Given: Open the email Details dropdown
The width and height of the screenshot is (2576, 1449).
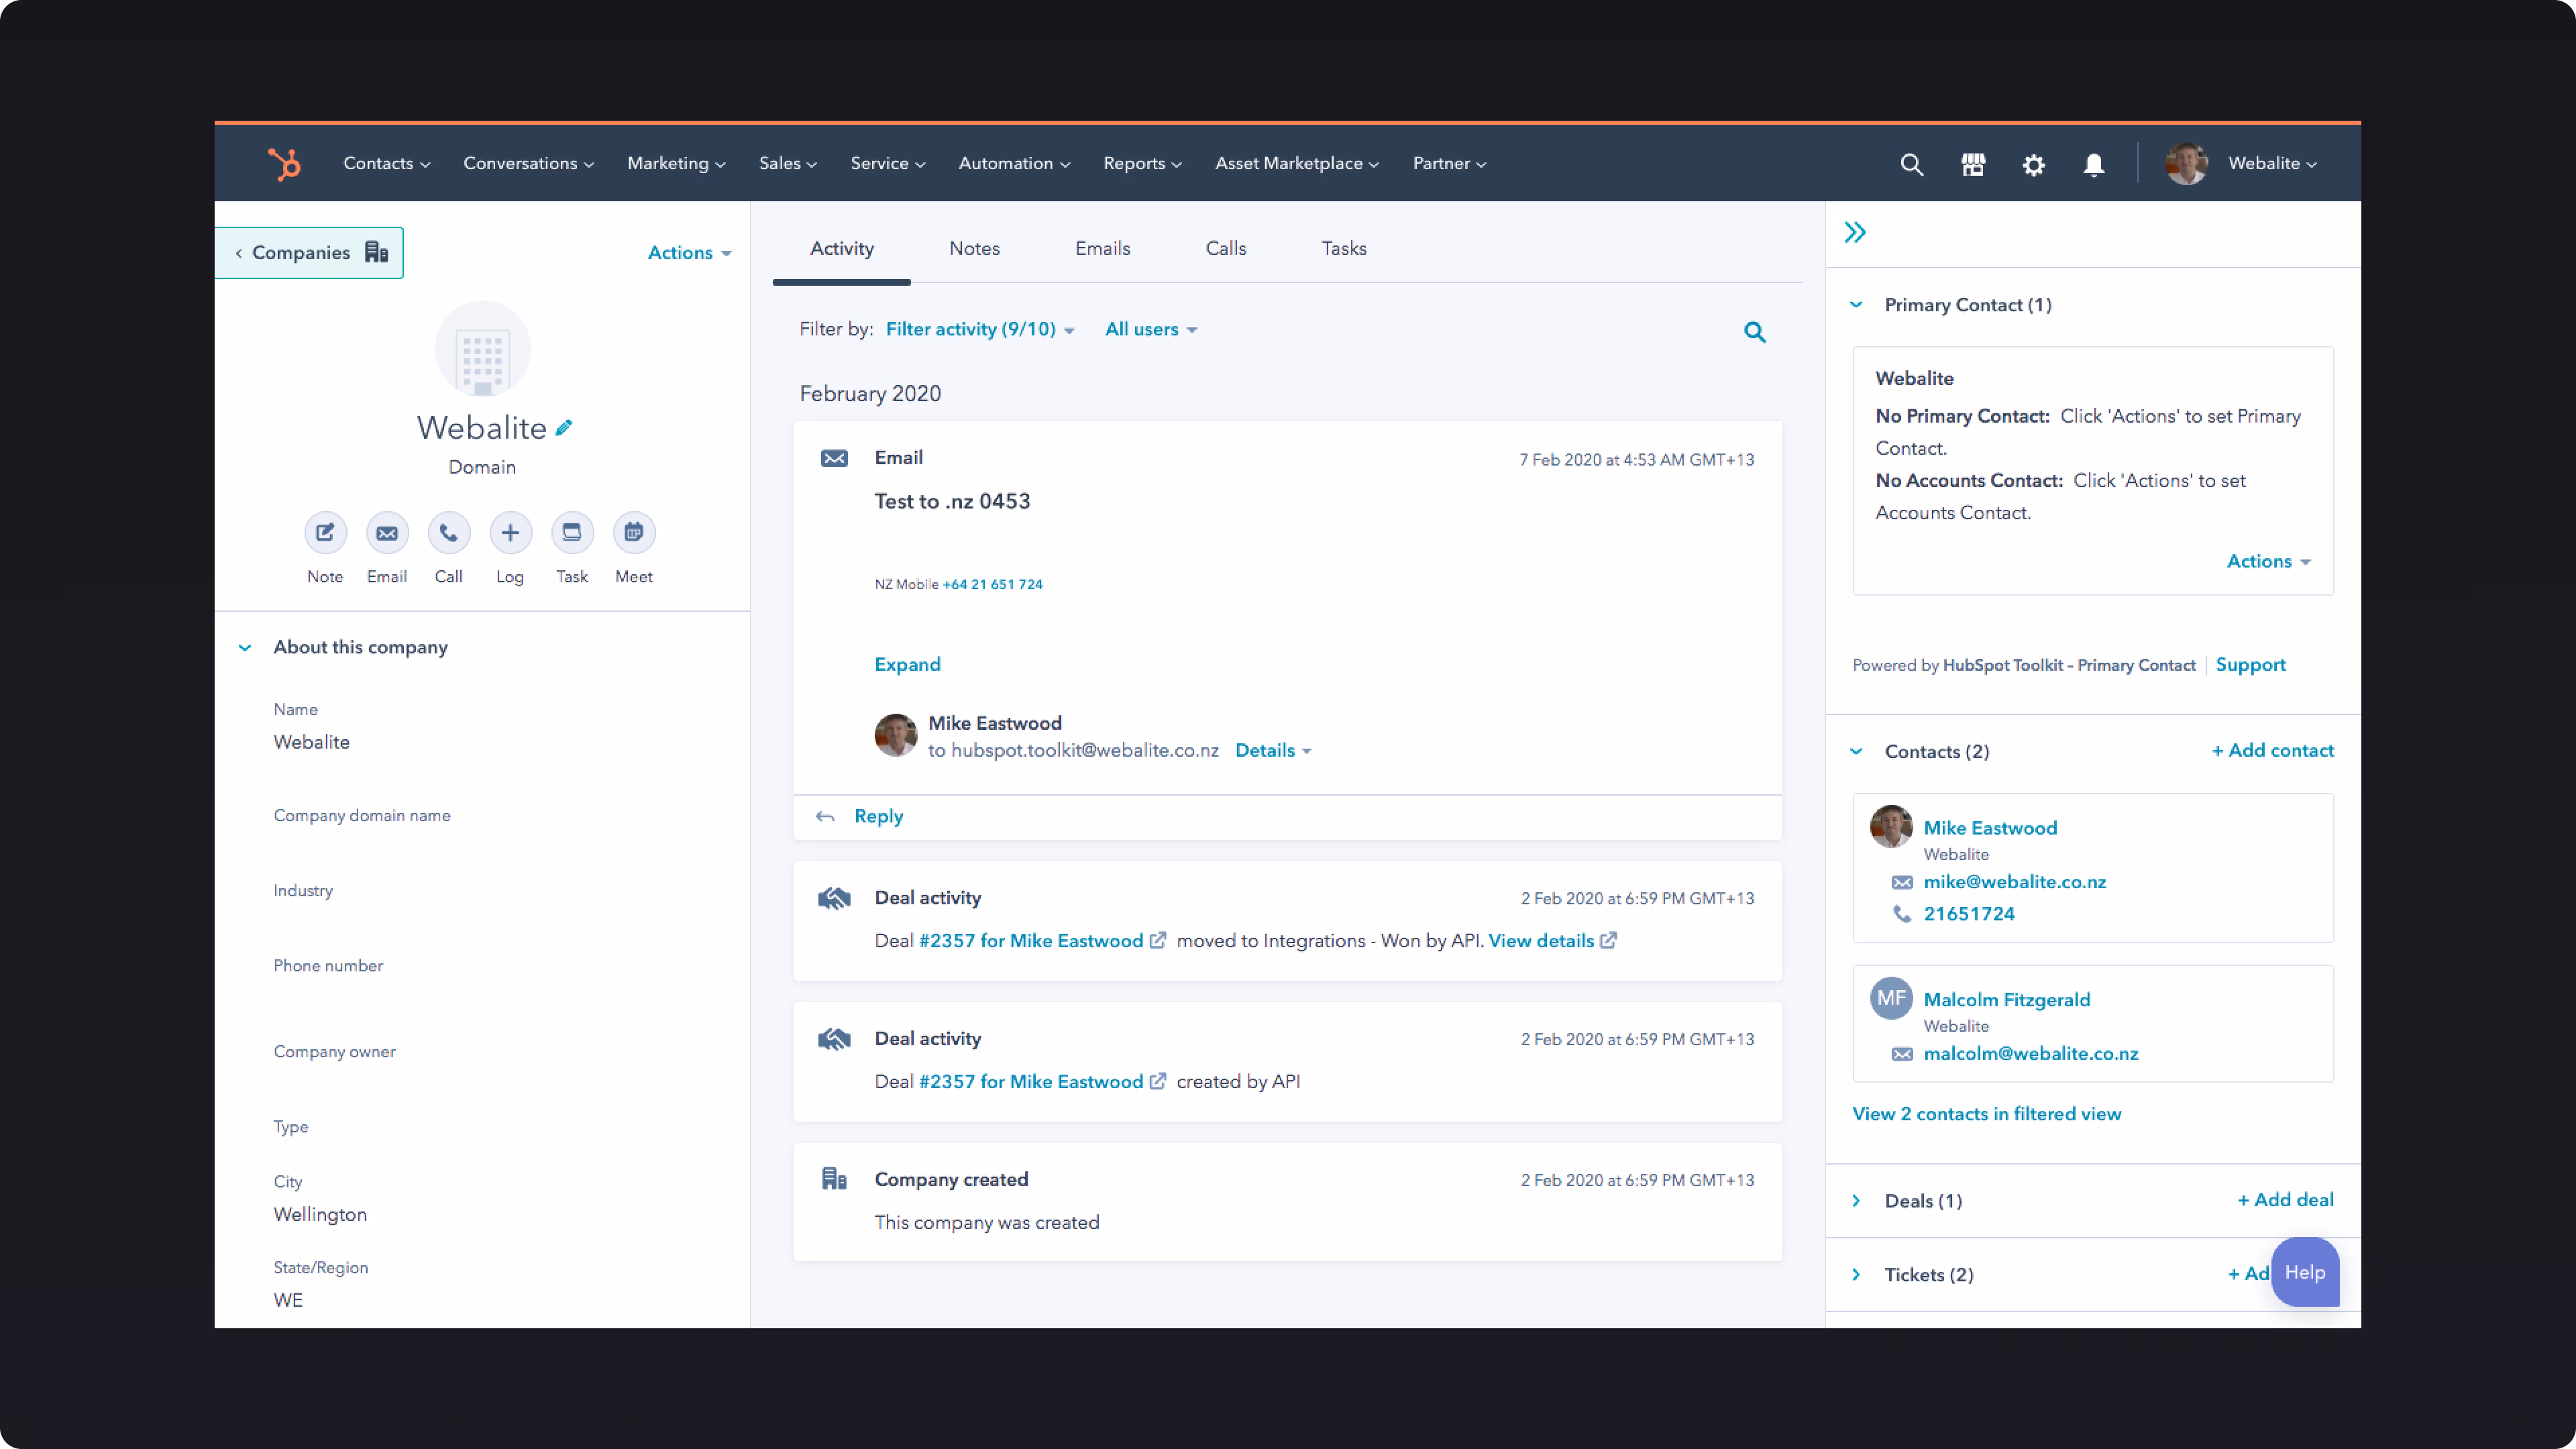Looking at the screenshot, I should [x=1273, y=751].
